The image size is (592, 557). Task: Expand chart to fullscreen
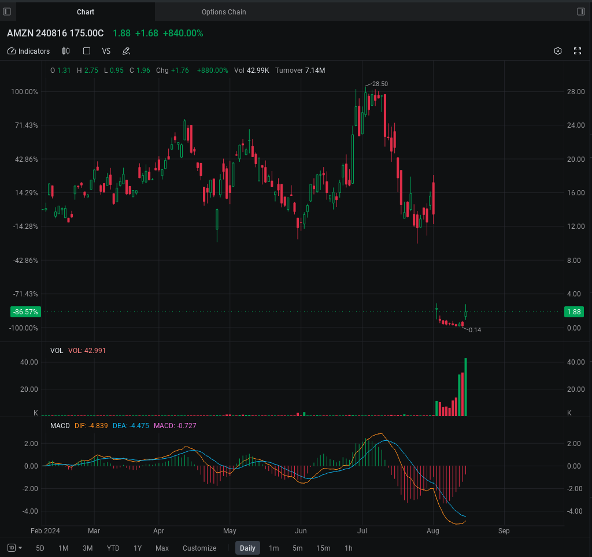click(578, 51)
